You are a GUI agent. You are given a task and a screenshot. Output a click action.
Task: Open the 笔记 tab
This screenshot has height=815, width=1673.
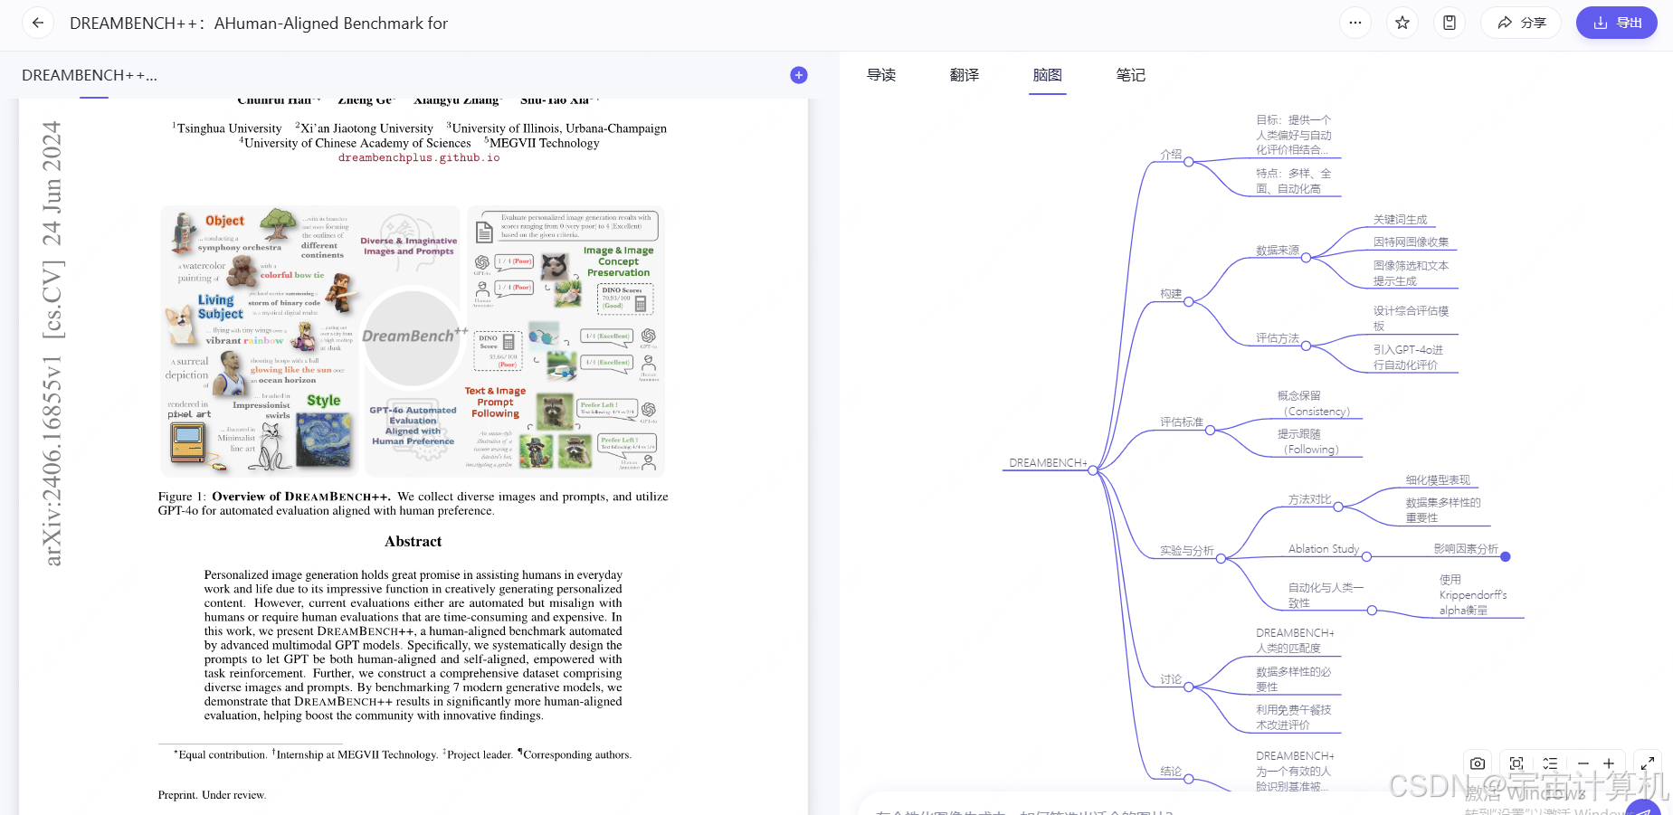tap(1131, 75)
